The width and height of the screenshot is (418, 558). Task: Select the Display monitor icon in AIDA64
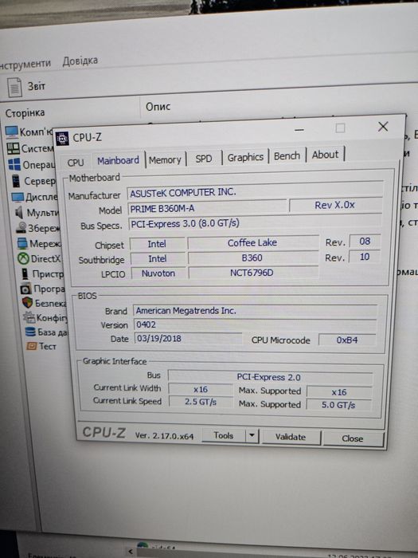point(18,197)
